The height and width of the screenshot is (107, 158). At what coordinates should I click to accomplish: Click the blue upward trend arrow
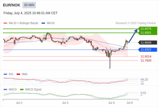click(133, 36)
